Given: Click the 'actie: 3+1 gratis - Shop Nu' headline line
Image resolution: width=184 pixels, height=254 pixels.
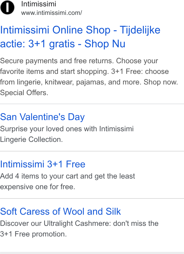Looking at the screenshot, I should click(x=63, y=44).
